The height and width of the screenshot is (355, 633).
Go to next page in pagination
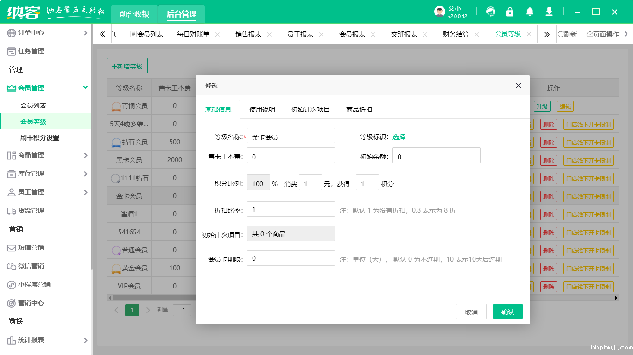[x=148, y=310]
